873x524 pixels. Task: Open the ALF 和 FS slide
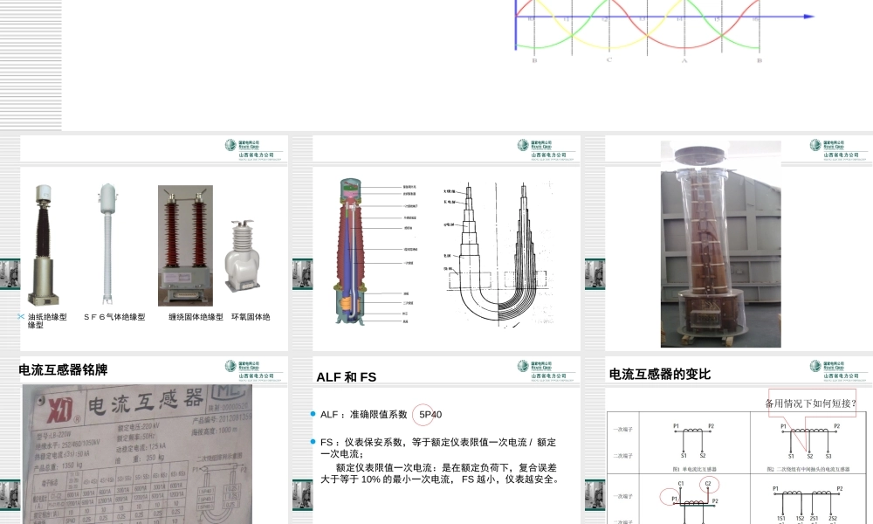436,440
